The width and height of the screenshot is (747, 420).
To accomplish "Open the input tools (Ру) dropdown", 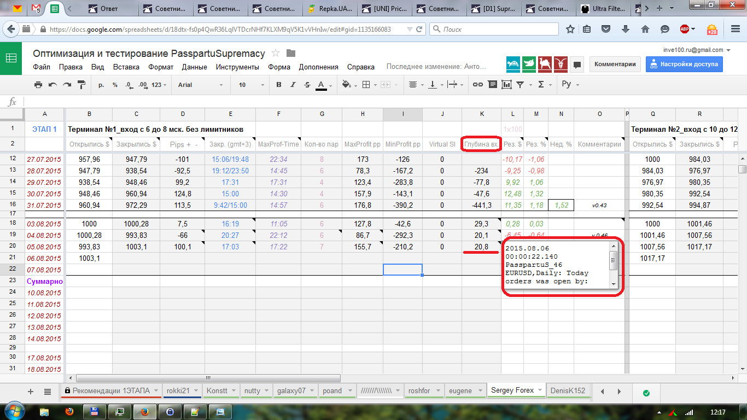I will click(x=570, y=85).
